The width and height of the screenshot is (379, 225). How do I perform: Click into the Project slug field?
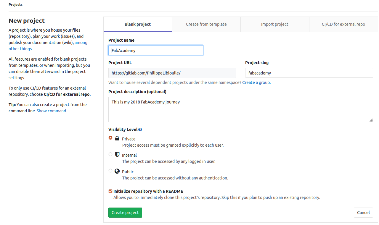click(x=309, y=73)
